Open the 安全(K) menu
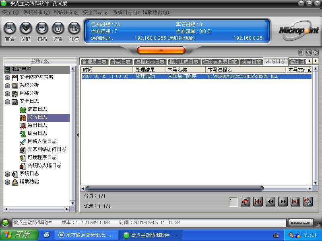Image resolution: width=322 pixels, height=241 pixels. coord(10,12)
